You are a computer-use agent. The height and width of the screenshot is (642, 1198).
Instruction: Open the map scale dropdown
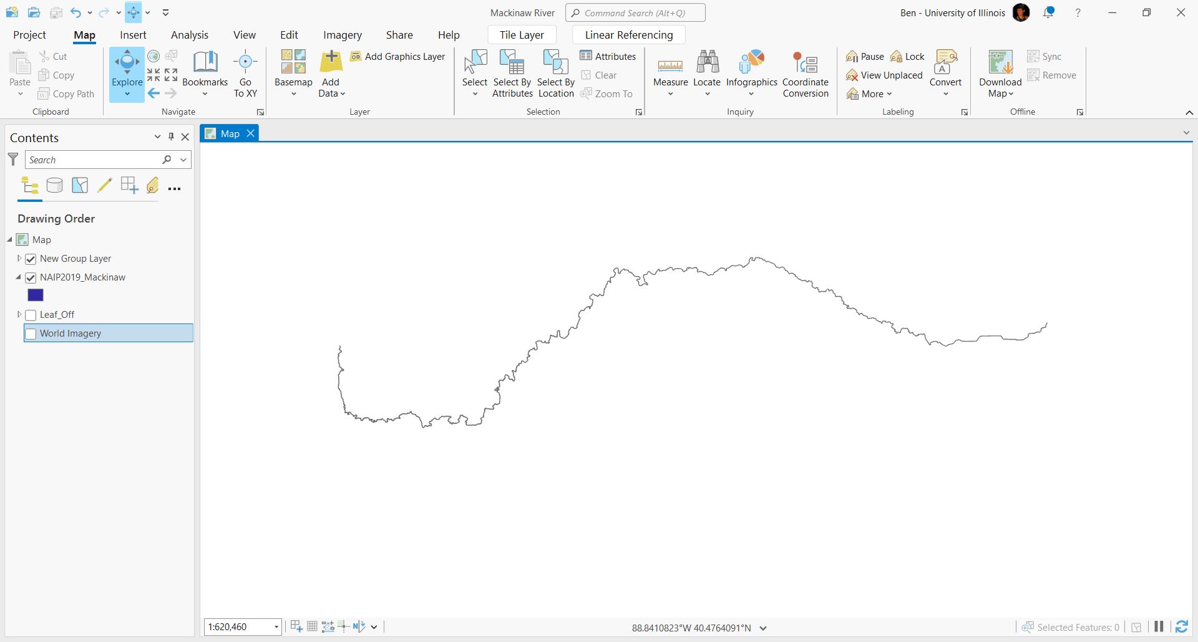click(276, 627)
